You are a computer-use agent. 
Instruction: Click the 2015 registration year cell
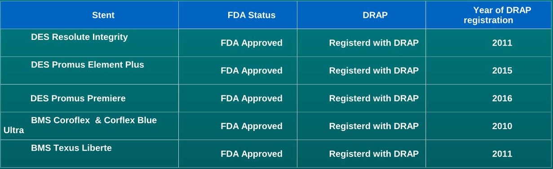489,70
